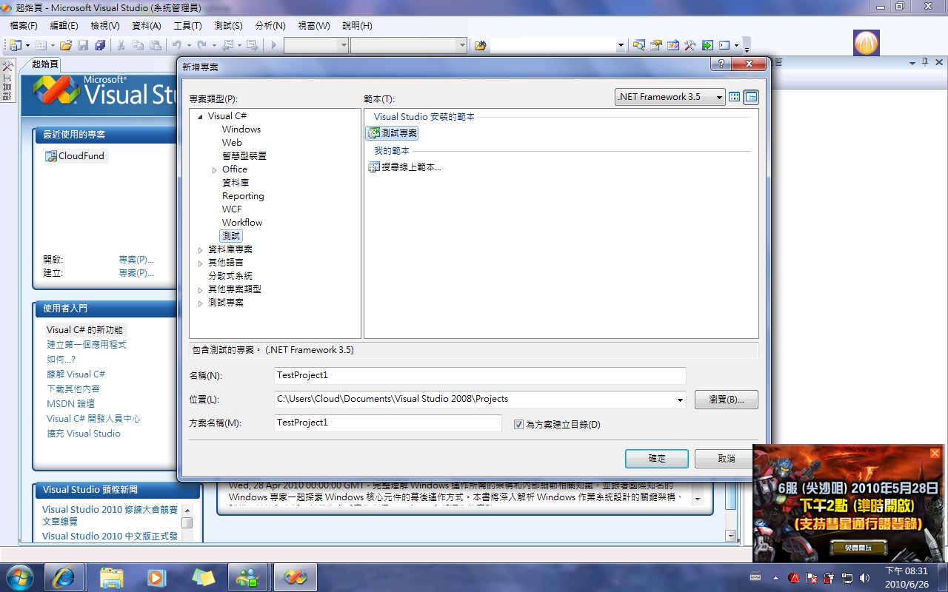Close the game advertisement popup

click(x=935, y=453)
